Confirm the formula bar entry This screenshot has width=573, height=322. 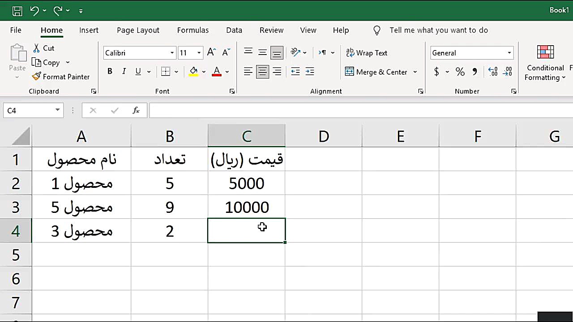[115, 110]
